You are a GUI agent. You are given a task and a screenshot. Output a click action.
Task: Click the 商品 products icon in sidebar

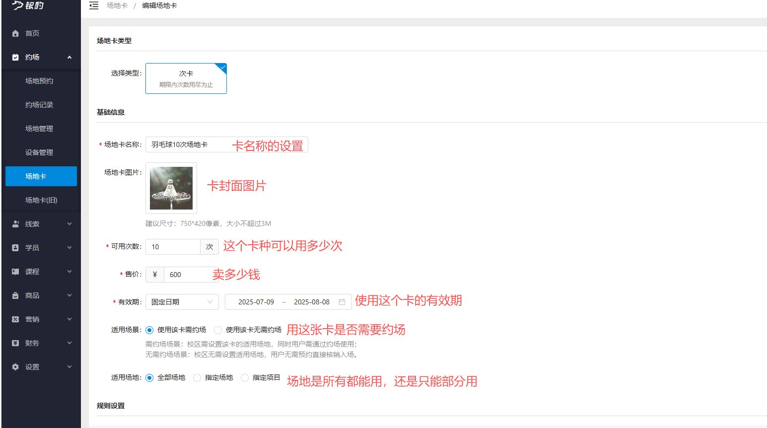tap(15, 295)
